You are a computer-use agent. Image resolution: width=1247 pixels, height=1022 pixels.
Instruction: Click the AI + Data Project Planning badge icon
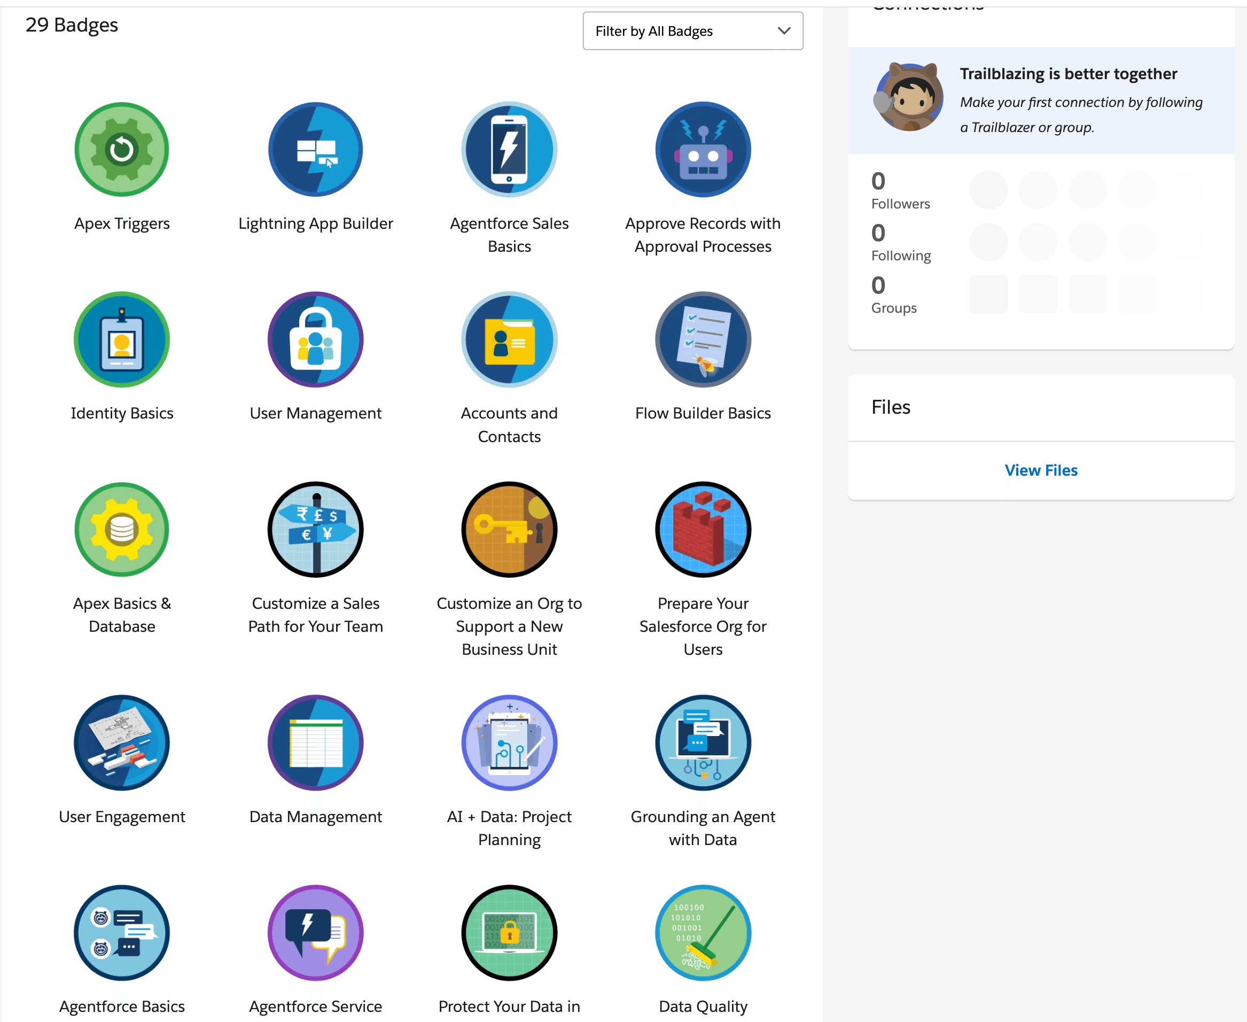coord(509,742)
